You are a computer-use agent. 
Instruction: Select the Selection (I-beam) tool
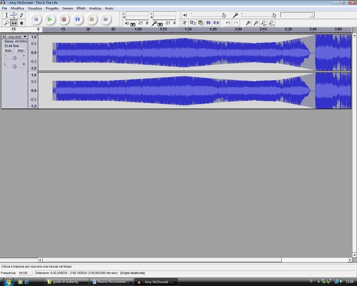tap(6, 15)
